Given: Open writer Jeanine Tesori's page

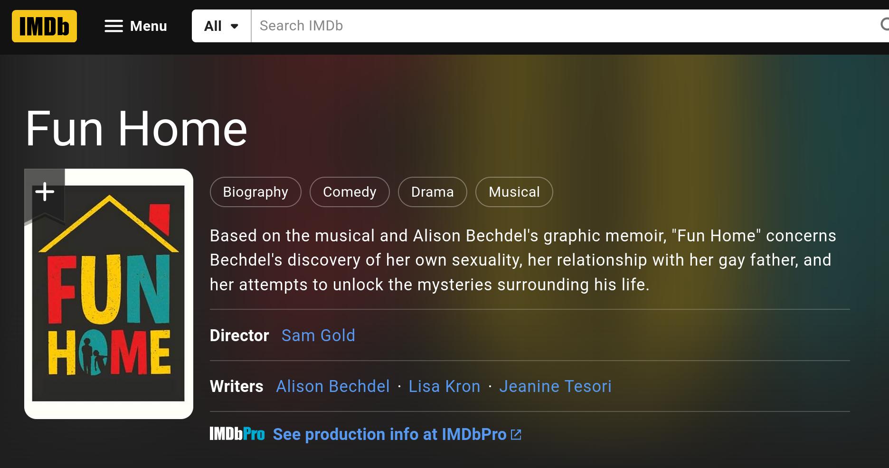Looking at the screenshot, I should point(555,386).
